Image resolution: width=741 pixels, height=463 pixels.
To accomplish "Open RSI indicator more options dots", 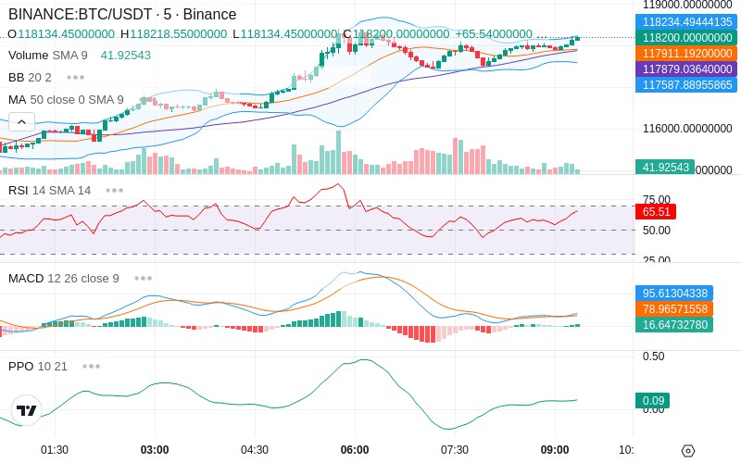I will point(114,191).
